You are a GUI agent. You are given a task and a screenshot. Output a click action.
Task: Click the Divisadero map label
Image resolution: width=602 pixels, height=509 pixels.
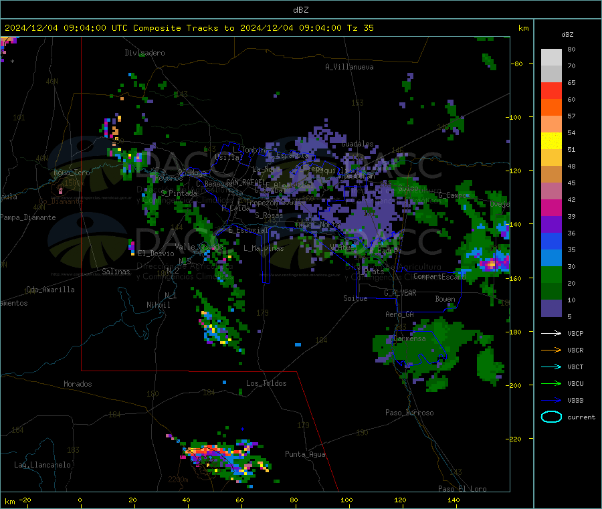point(144,53)
